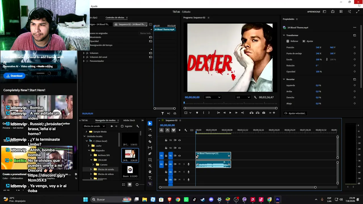Select the Rectangle tool
Screen dimensions: 363x204
pyautogui.click(x=150, y=160)
